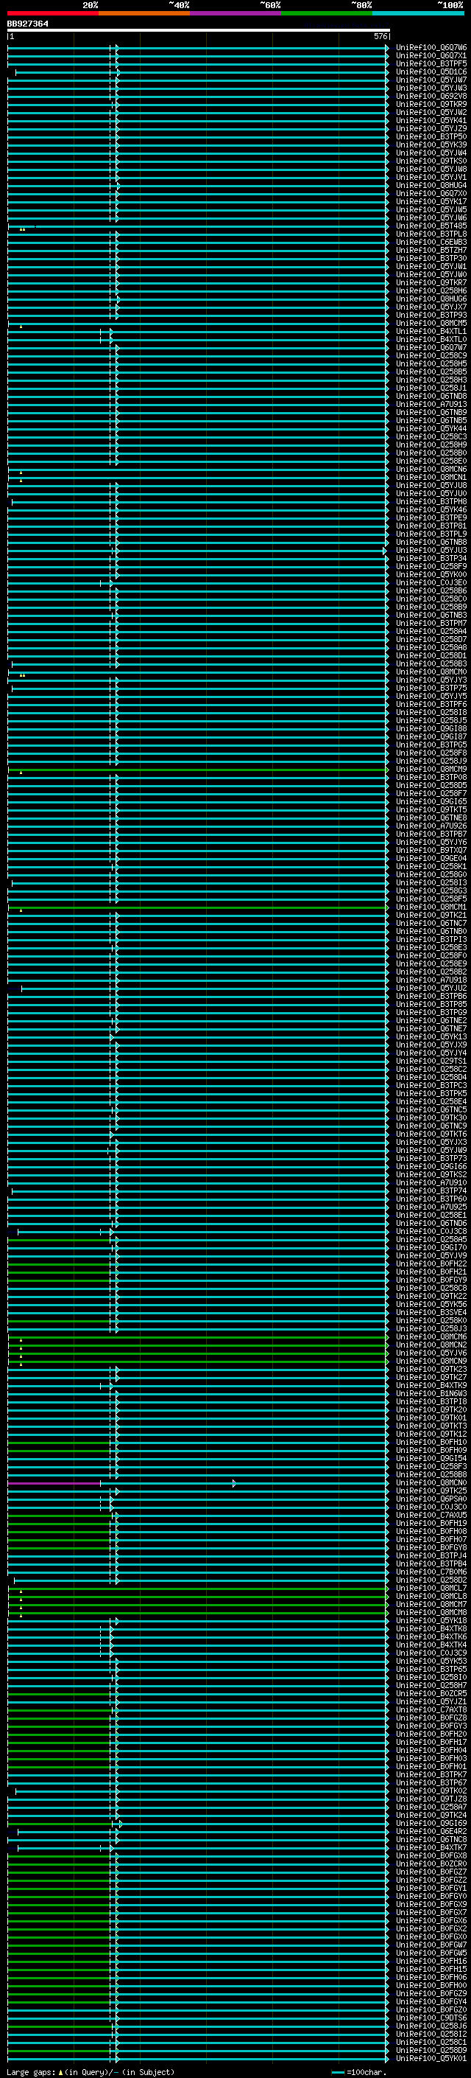Click the UniRef100_Q8HUG6 hit label

click(431, 299)
